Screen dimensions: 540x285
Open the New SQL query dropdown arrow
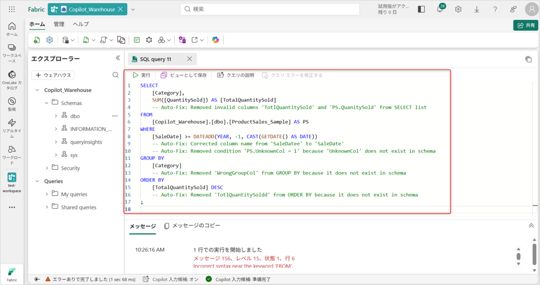pos(94,40)
